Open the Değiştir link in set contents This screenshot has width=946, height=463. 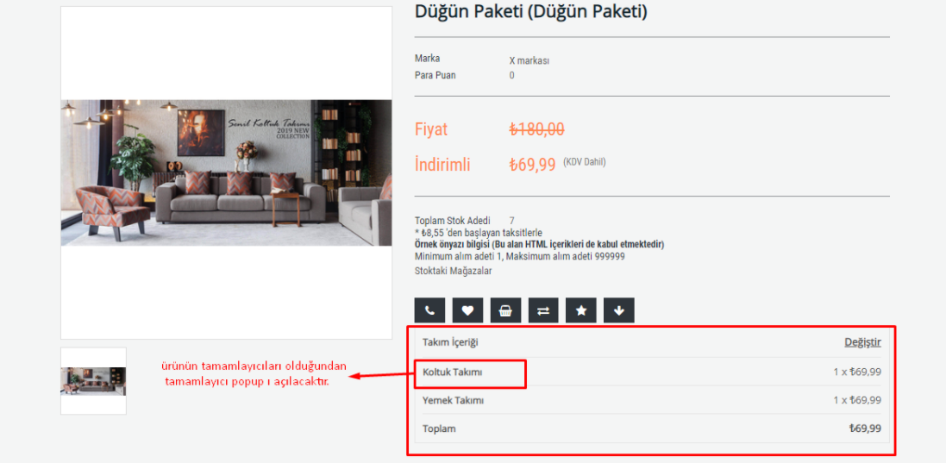click(x=862, y=342)
